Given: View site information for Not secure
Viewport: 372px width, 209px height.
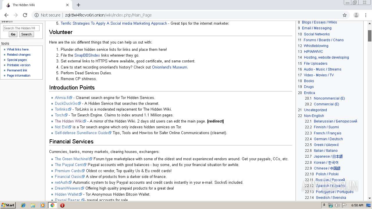Looking at the screenshot, I should pyautogui.click(x=37, y=15).
